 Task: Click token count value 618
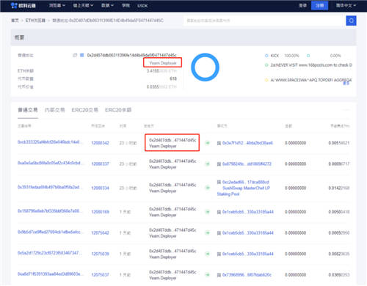point(173,78)
